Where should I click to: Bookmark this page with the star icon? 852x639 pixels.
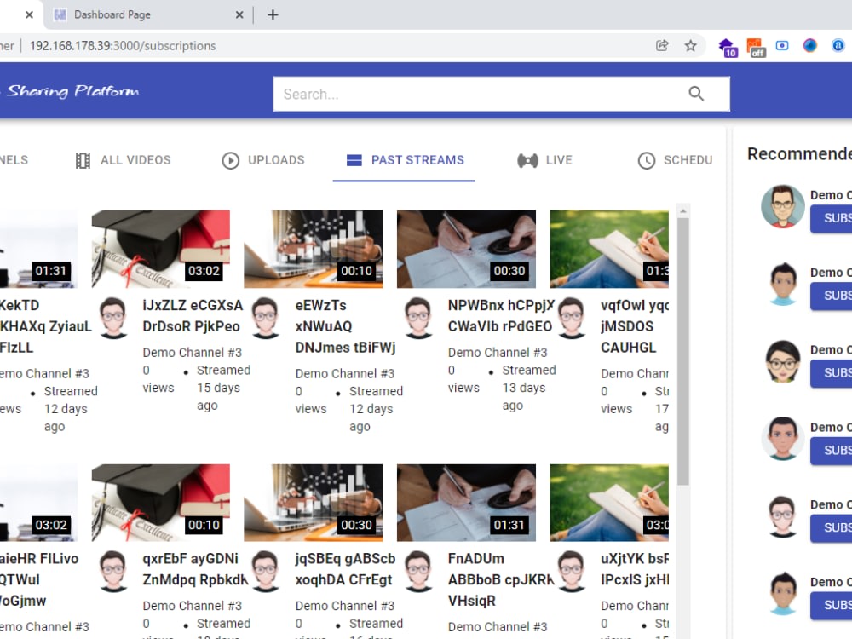click(x=690, y=46)
